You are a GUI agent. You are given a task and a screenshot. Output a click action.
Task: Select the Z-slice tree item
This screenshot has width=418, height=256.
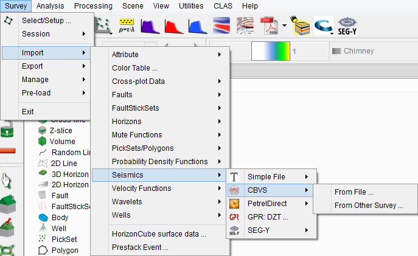61,131
